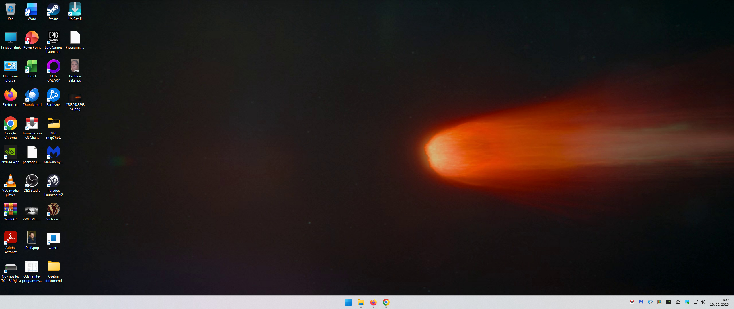Select the Steam desktop shortcut
The width and height of the screenshot is (734, 309).
click(53, 11)
